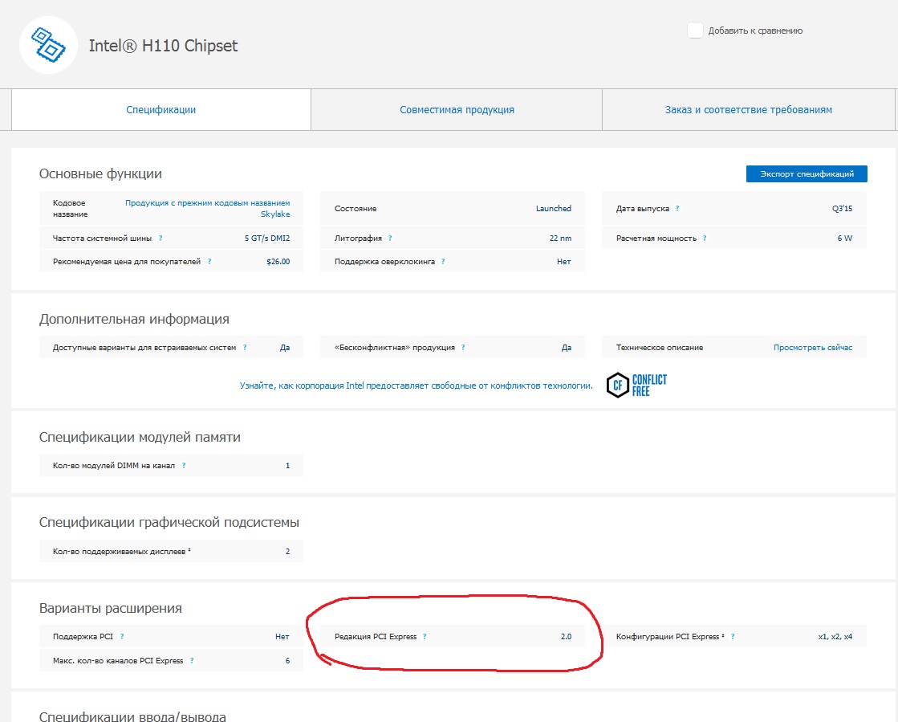Click the Техническое описание label
Viewport: 898px width, 722px height.
pos(659,347)
